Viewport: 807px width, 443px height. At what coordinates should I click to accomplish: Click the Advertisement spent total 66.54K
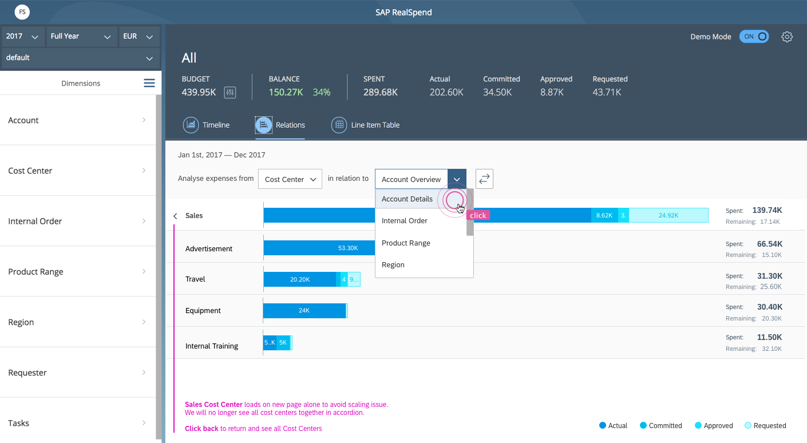[770, 244]
